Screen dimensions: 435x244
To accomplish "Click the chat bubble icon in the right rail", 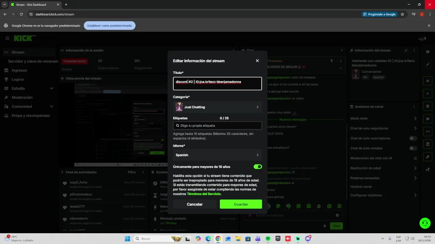I will pyautogui.click(x=428, y=119).
